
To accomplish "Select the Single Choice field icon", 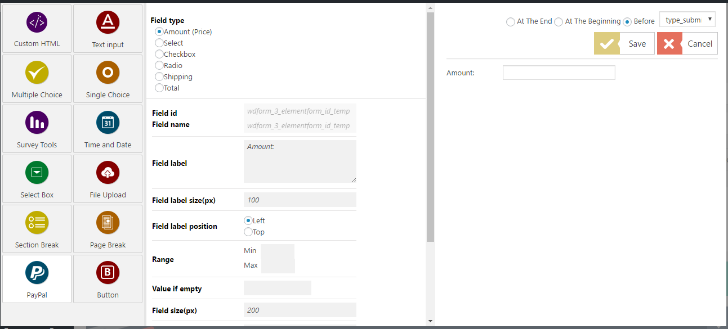I will (108, 79).
